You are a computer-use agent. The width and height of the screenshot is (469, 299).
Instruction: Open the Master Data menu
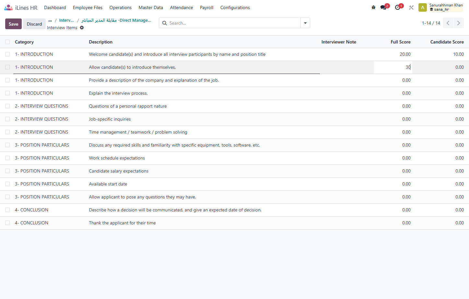pos(151,7)
